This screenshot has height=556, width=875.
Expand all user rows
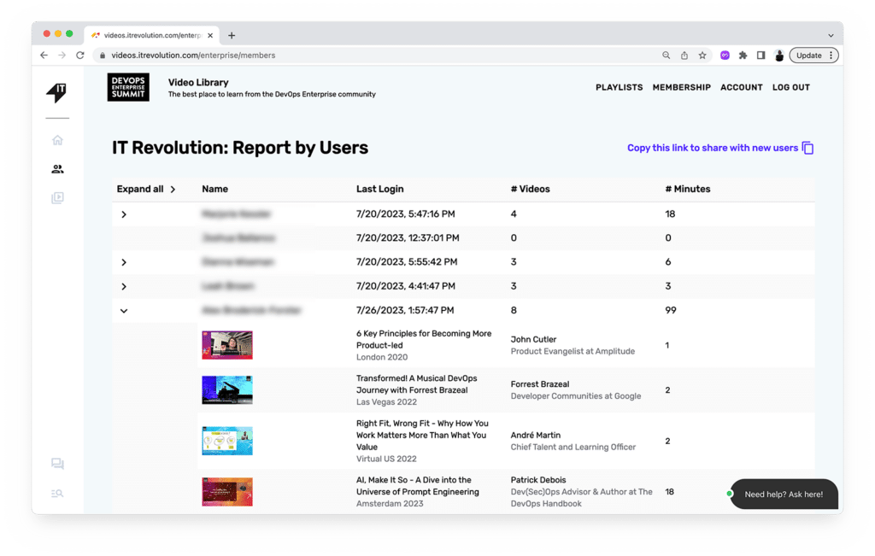[146, 189]
